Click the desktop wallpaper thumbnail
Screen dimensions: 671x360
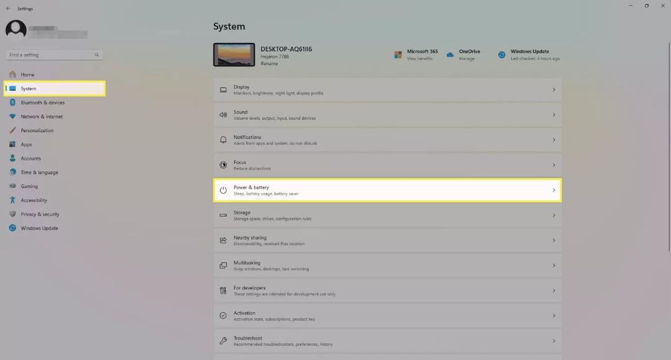(x=234, y=55)
